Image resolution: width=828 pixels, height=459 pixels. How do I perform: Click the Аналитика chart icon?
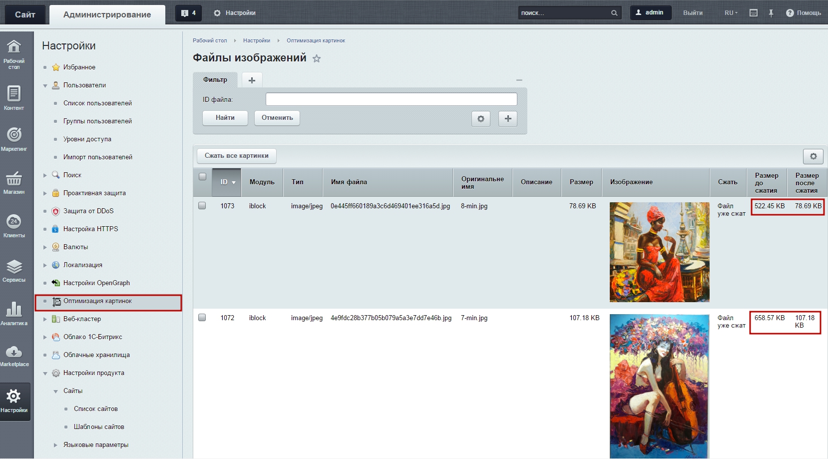tap(14, 310)
